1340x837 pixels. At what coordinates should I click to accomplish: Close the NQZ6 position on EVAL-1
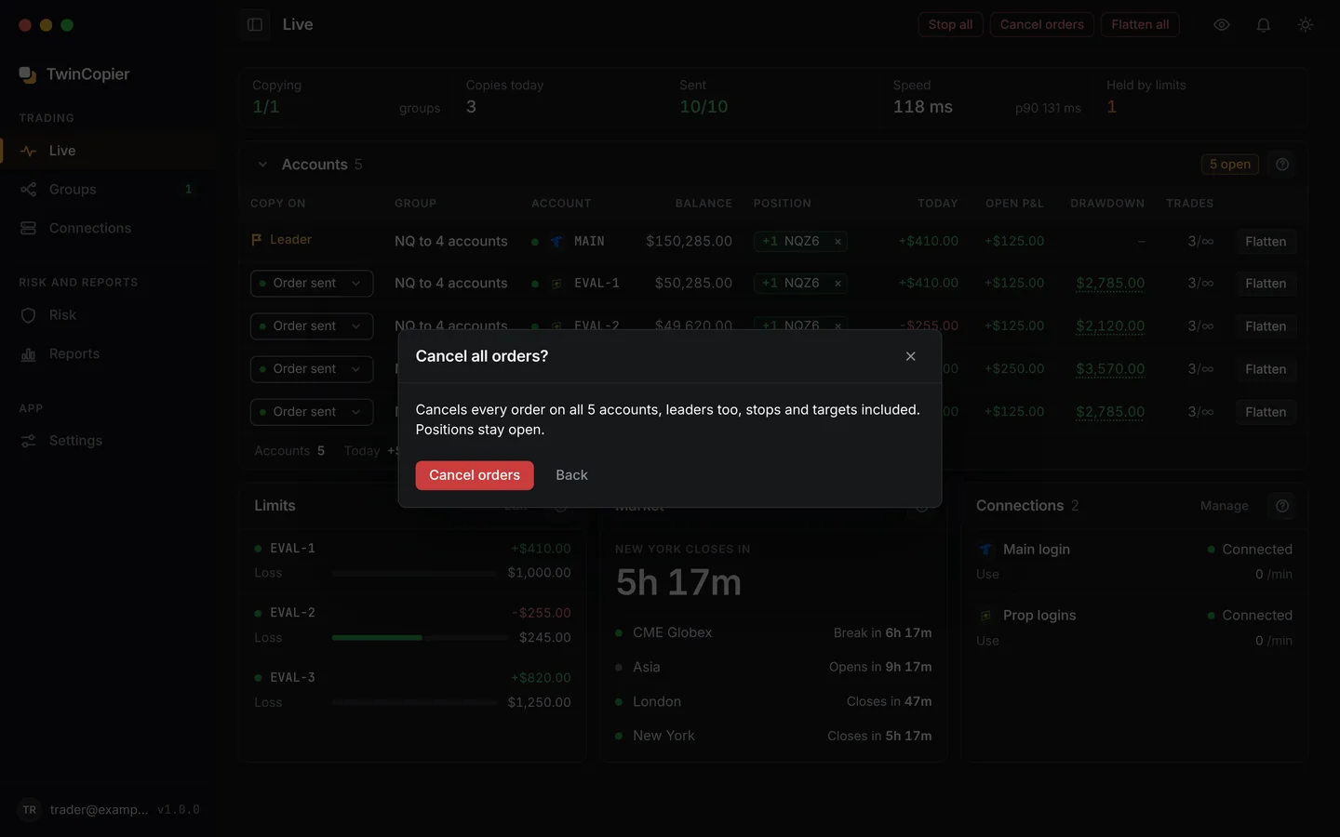click(837, 284)
